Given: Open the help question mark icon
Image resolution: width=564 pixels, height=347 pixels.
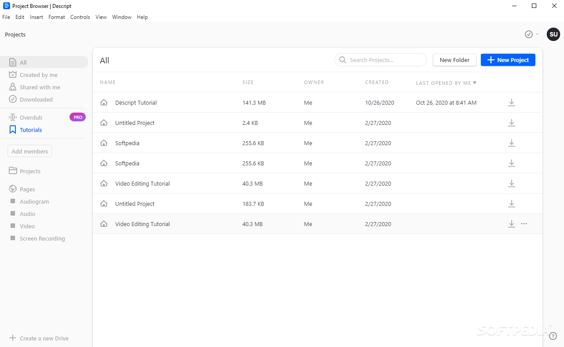Looking at the screenshot, I should tap(553, 336).
